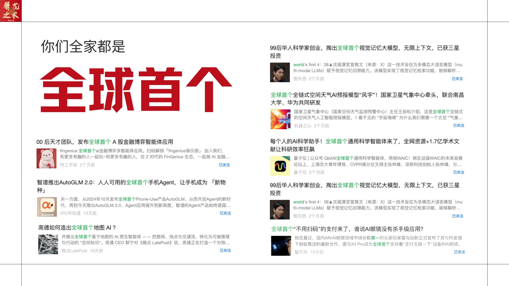This screenshot has width=509, height=286.
Task: Click 已关注 in the 机器之心 row
Action: tap(459, 126)
